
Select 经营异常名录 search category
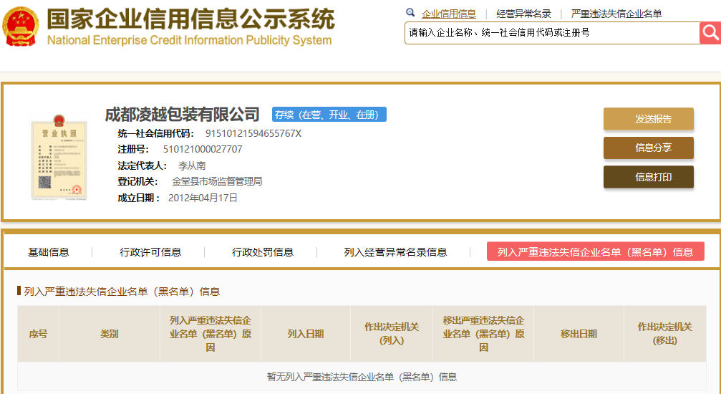523,14
